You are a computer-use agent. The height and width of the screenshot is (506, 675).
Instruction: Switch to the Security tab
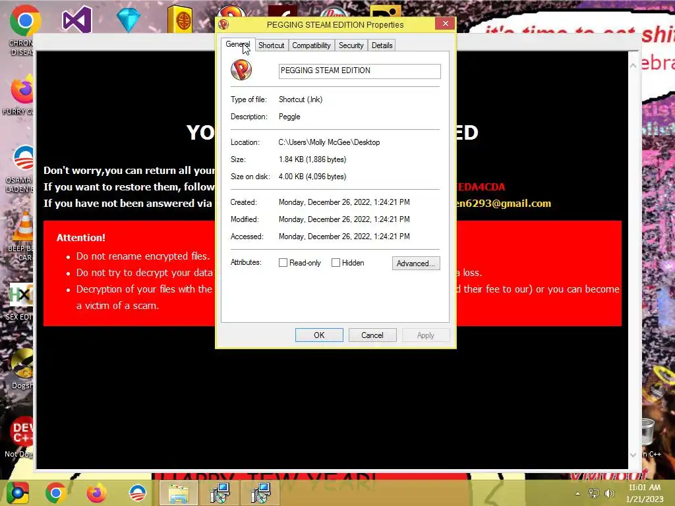click(x=351, y=45)
